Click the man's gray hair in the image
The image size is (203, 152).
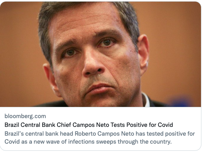80,11
